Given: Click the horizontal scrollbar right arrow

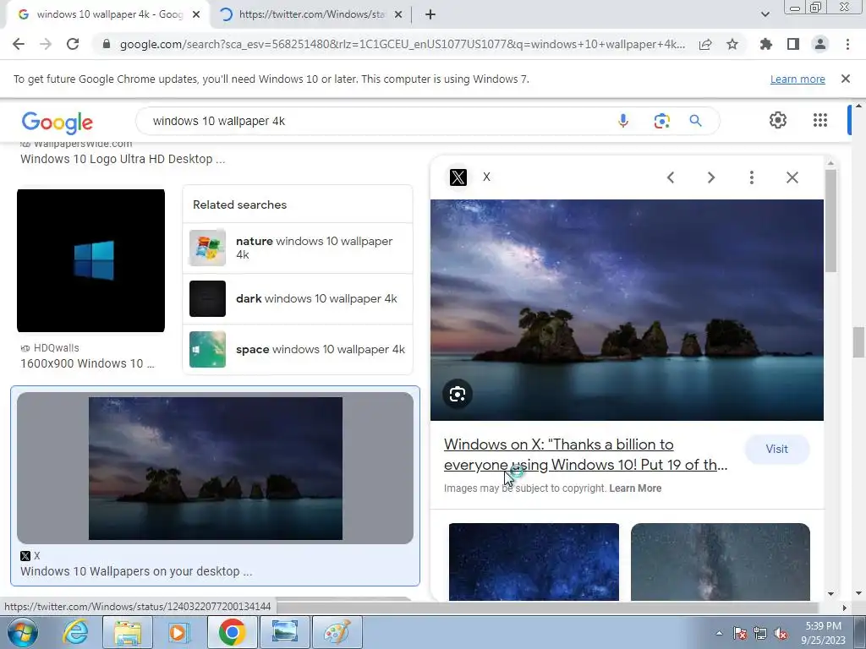Looking at the screenshot, I should [x=844, y=608].
